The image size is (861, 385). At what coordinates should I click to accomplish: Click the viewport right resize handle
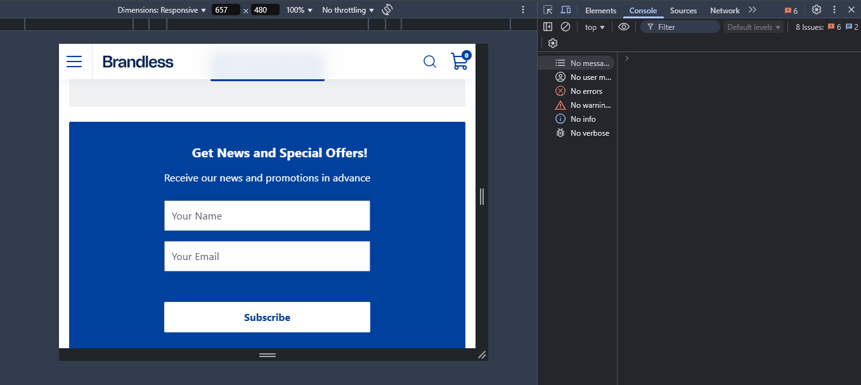pos(482,196)
